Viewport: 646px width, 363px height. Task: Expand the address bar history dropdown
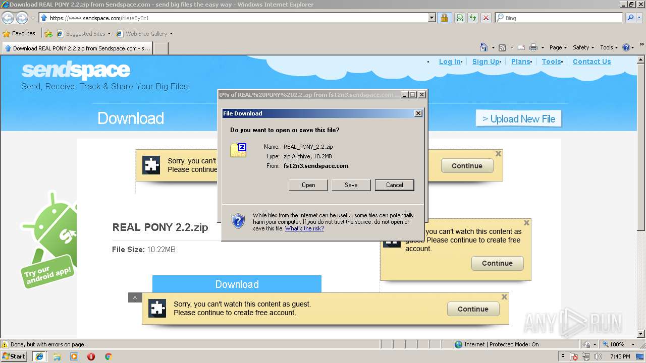point(432,18)
